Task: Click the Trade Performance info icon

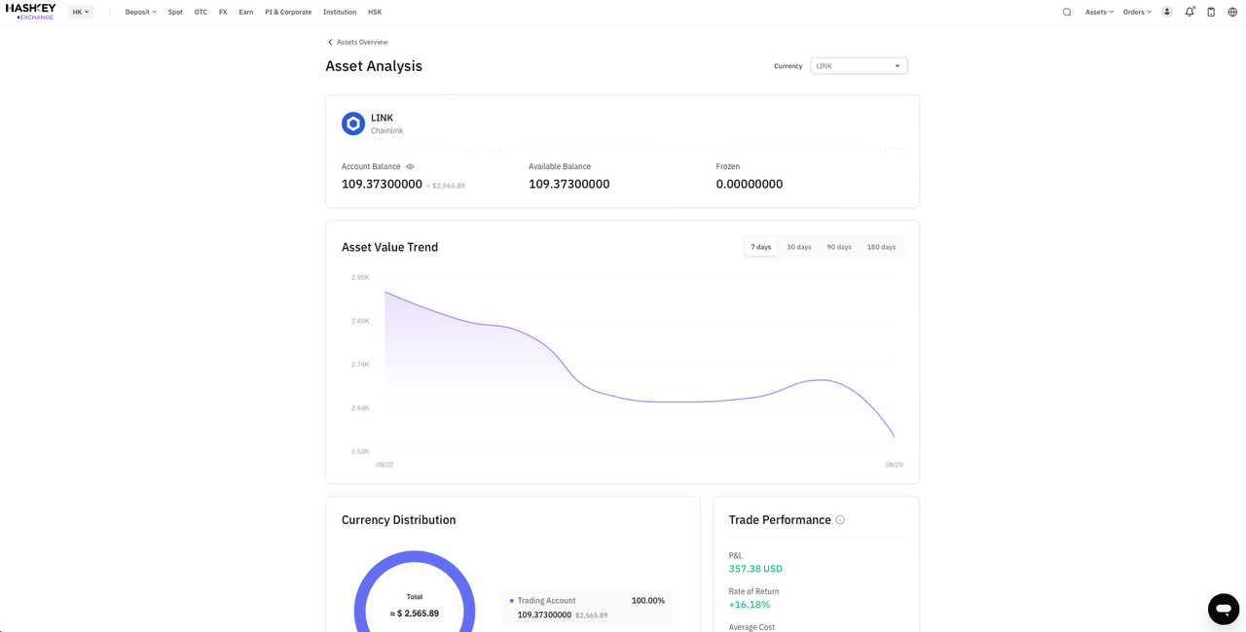Action: click(840, 520)
